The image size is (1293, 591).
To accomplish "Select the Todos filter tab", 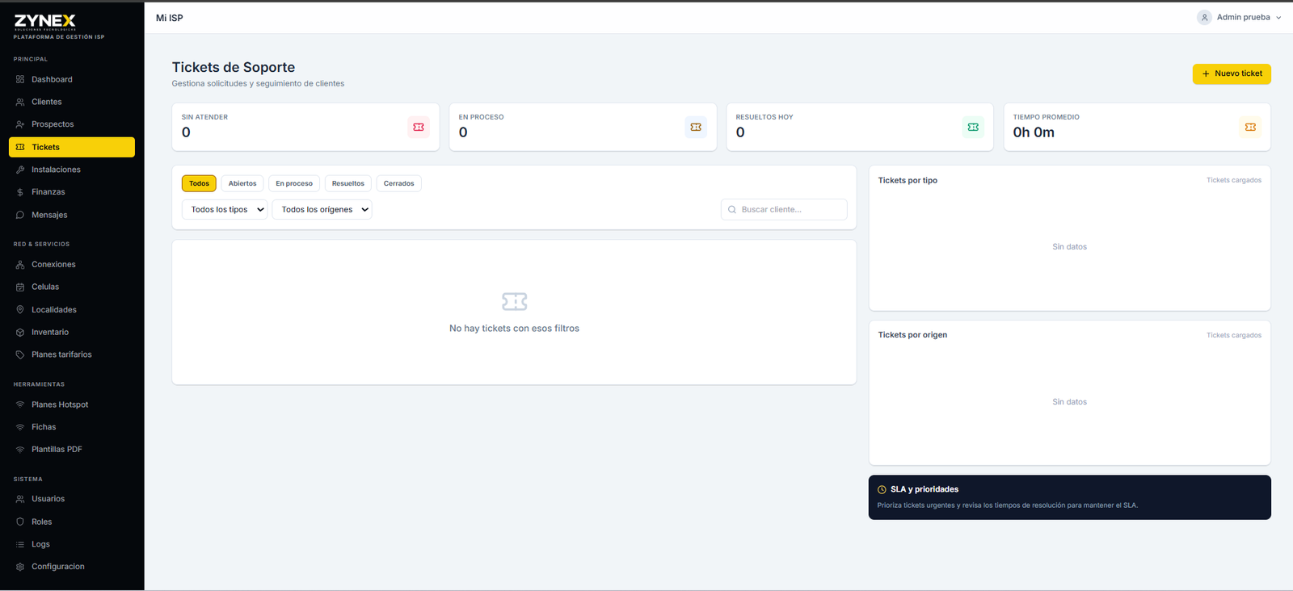I will [199, 183].
